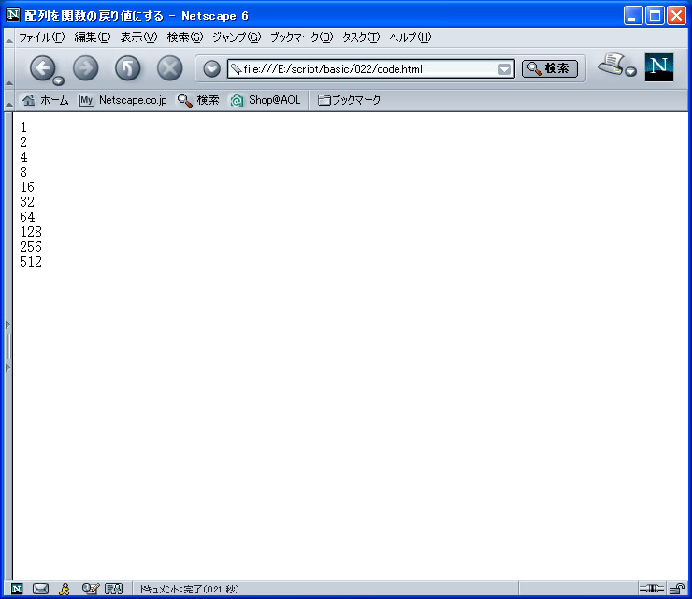This screenshot has width=692, height=599.
Task: Open the Back button history dropdown arrow
Action: point(58,80)
